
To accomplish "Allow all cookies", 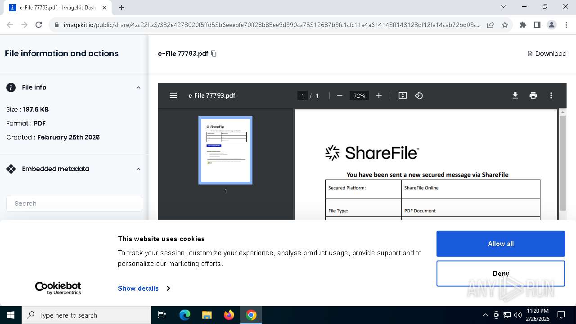I will 501,243.
